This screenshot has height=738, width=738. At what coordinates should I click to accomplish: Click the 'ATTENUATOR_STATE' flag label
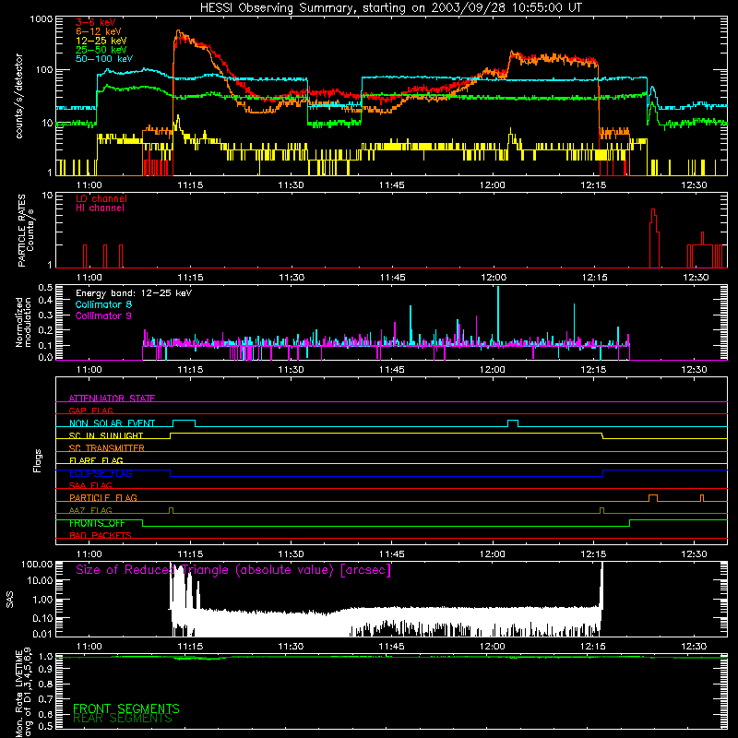pos(112,399)
